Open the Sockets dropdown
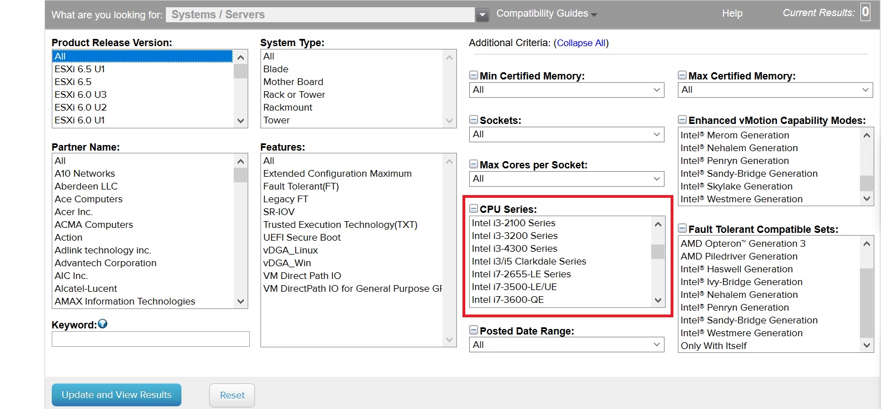 [x=567, y=134]
